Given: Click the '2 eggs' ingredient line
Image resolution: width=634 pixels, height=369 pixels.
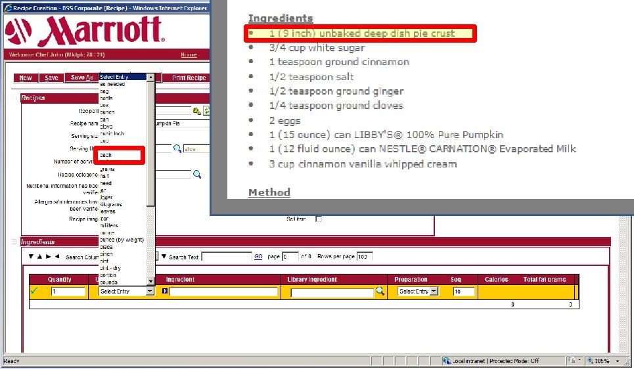Looking at the screenshot, I should (x=284, y=120).
